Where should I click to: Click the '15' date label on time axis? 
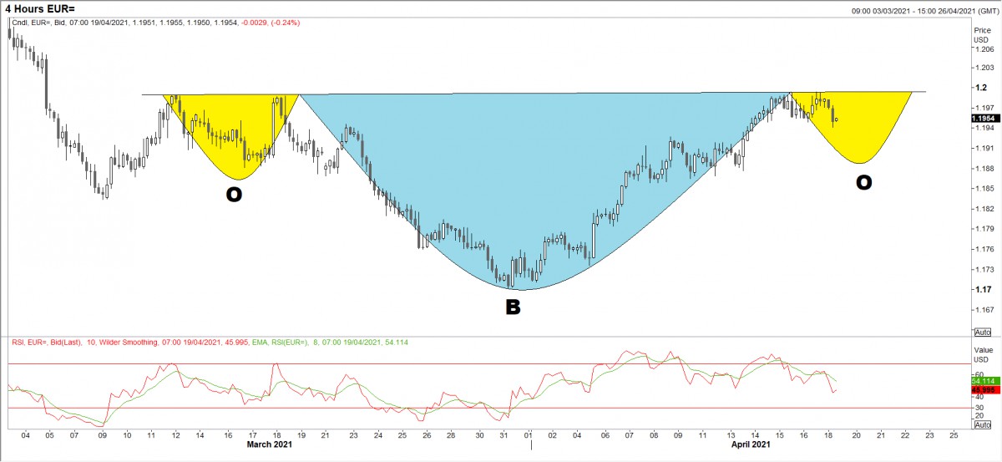(x=779, y=435)
